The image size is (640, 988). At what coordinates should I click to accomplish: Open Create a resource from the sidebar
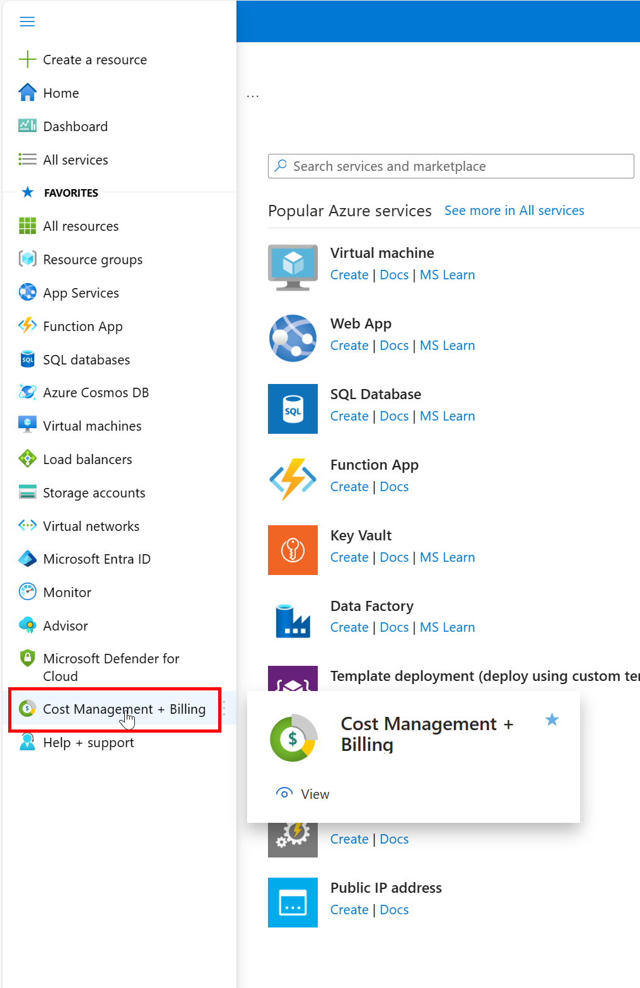[95, 59]
